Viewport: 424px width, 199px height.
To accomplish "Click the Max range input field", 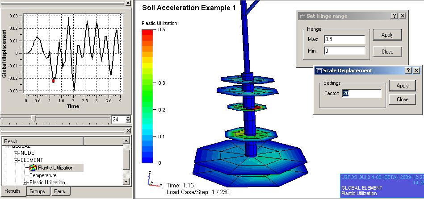I will coord(345,39).
